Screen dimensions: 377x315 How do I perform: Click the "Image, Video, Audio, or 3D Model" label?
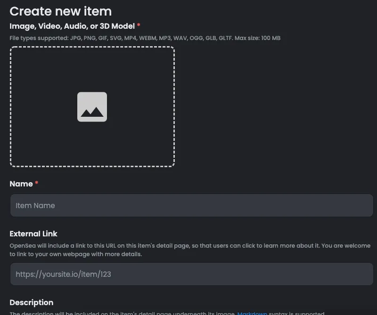pos(72,26)
